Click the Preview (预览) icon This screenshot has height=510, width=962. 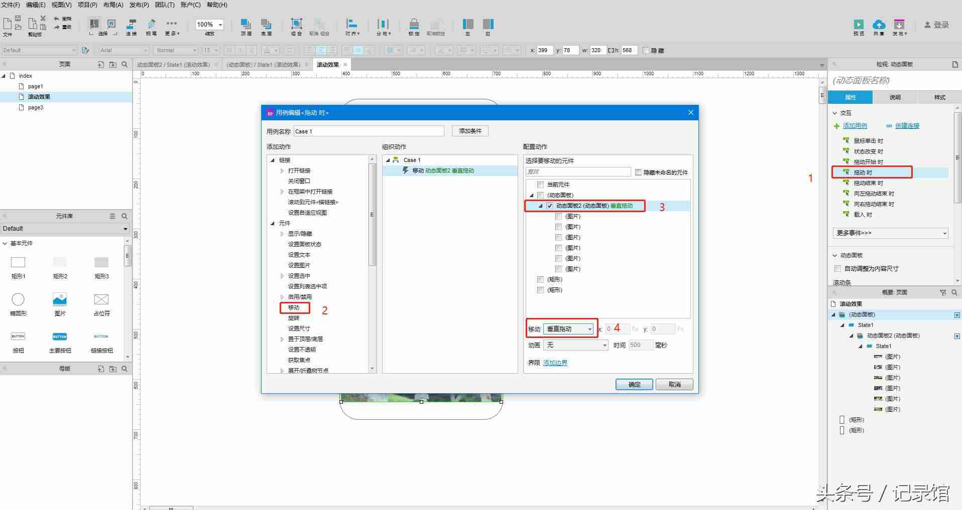coord(859,24)
